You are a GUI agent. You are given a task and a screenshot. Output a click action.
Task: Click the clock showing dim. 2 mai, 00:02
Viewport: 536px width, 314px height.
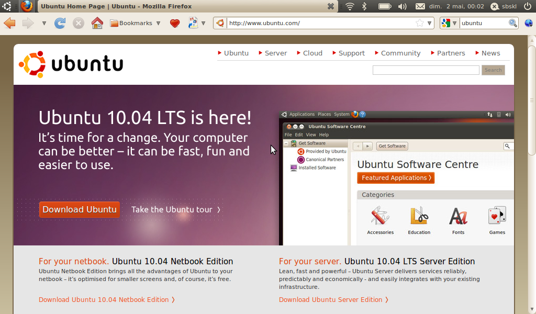[456, 6]
